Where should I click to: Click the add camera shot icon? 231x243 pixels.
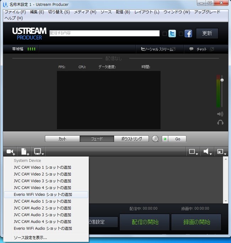click(10, 152)
